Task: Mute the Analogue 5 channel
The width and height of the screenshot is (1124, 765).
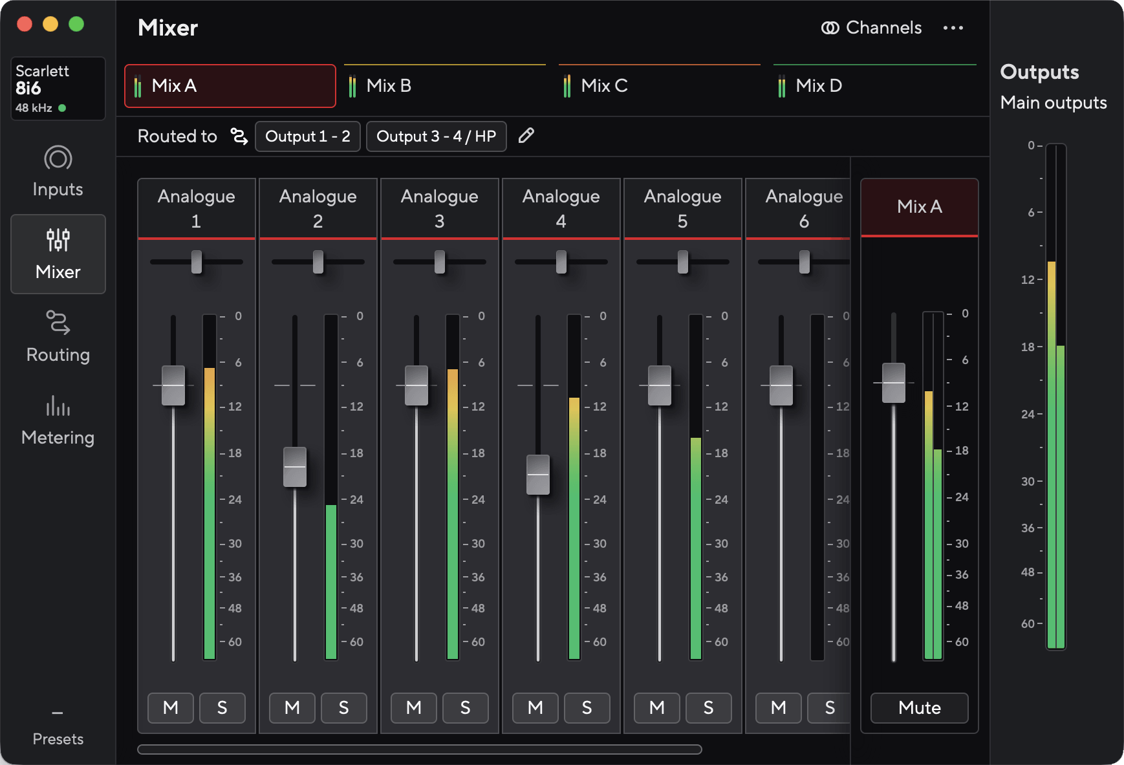Action: [657, 707]
